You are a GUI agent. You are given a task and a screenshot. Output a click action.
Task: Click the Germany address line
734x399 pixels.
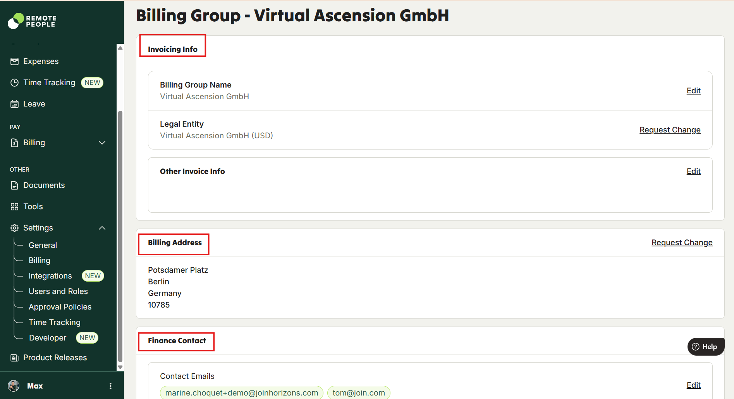[x=165, y=293]
